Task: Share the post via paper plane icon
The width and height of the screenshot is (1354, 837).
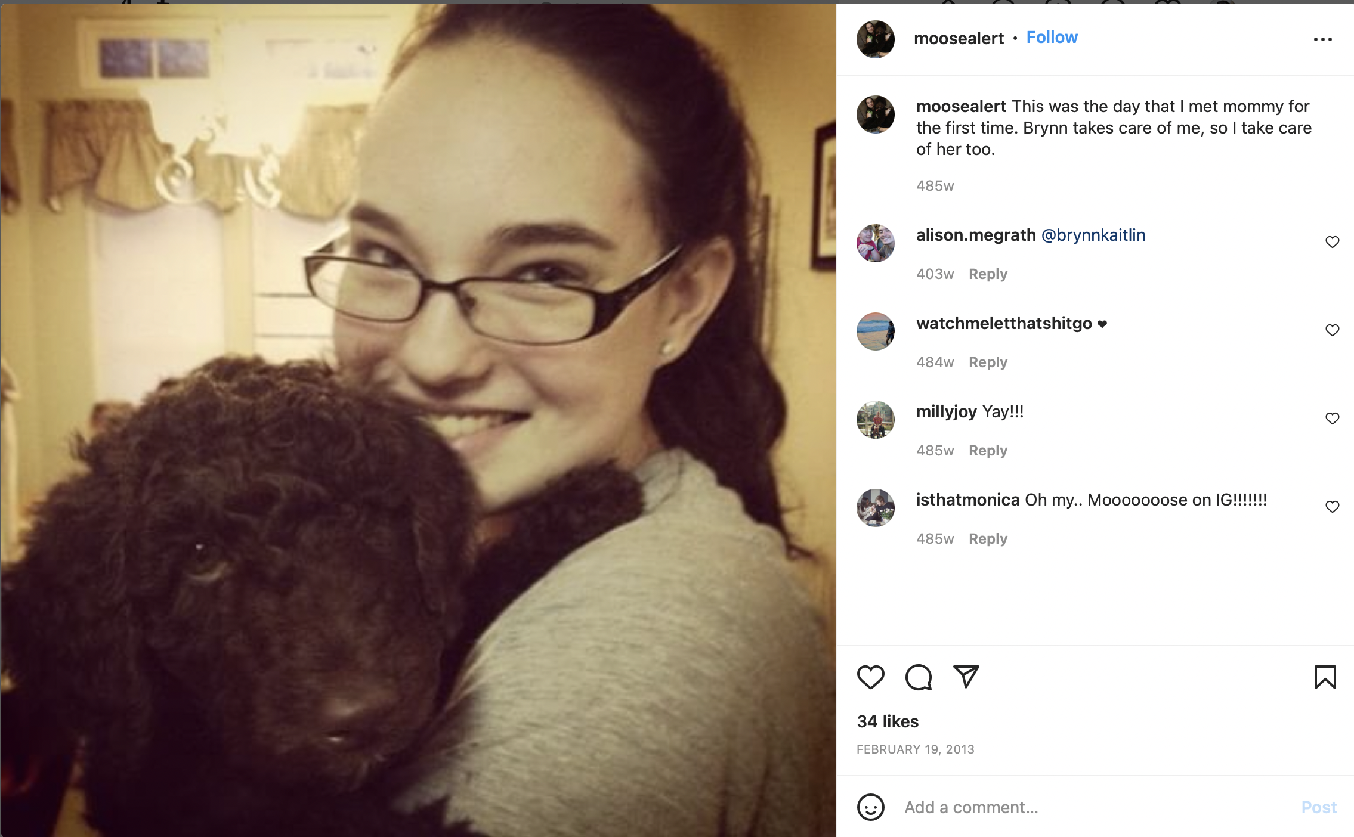Action: click(x=966, y=677)
